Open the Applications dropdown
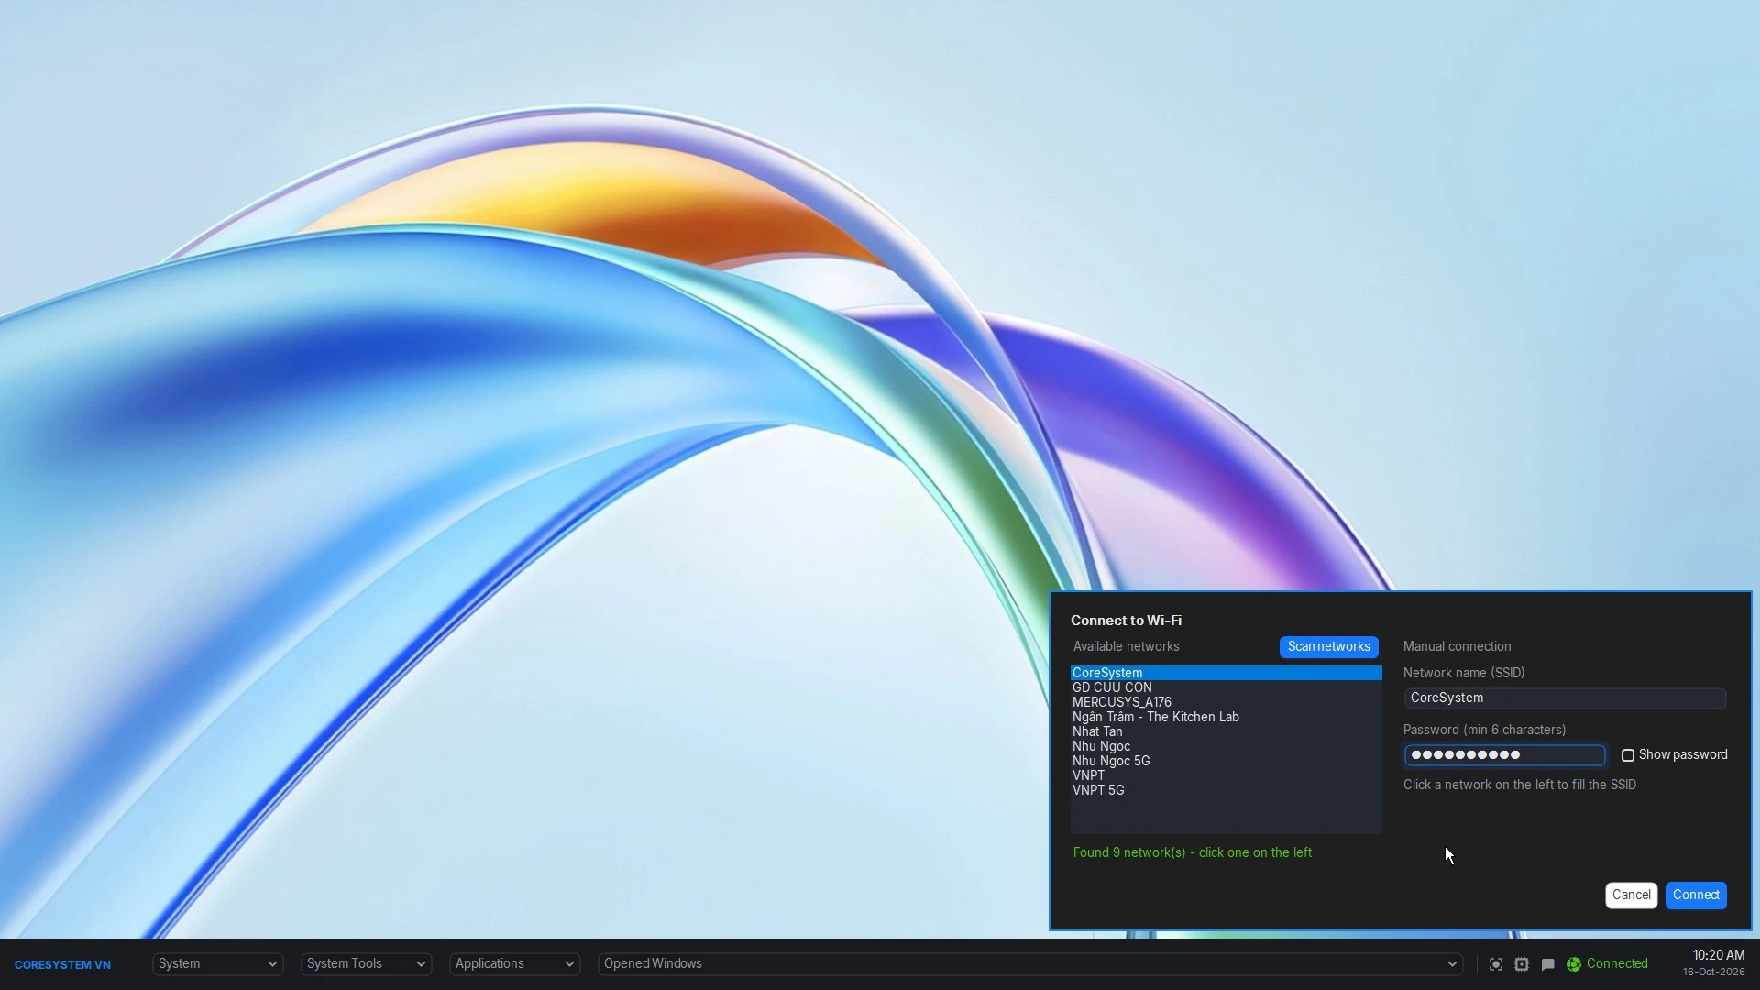The width and height of the screenshot is (1760, 990). point(515,964)
